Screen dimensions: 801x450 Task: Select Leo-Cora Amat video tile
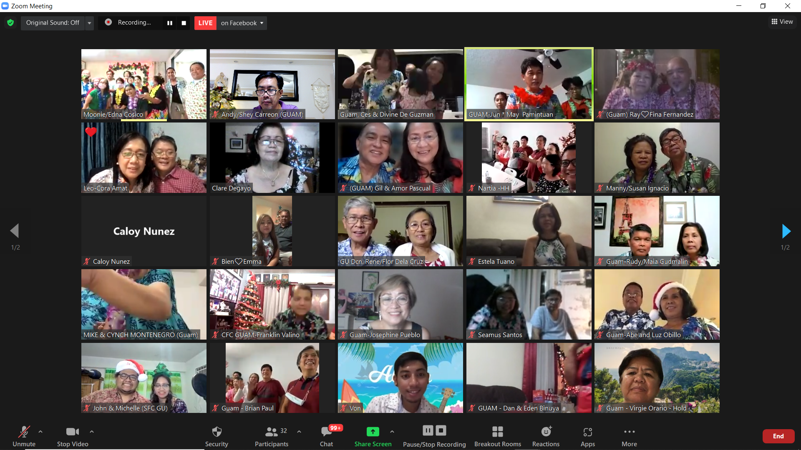click(x=144, y=157)
